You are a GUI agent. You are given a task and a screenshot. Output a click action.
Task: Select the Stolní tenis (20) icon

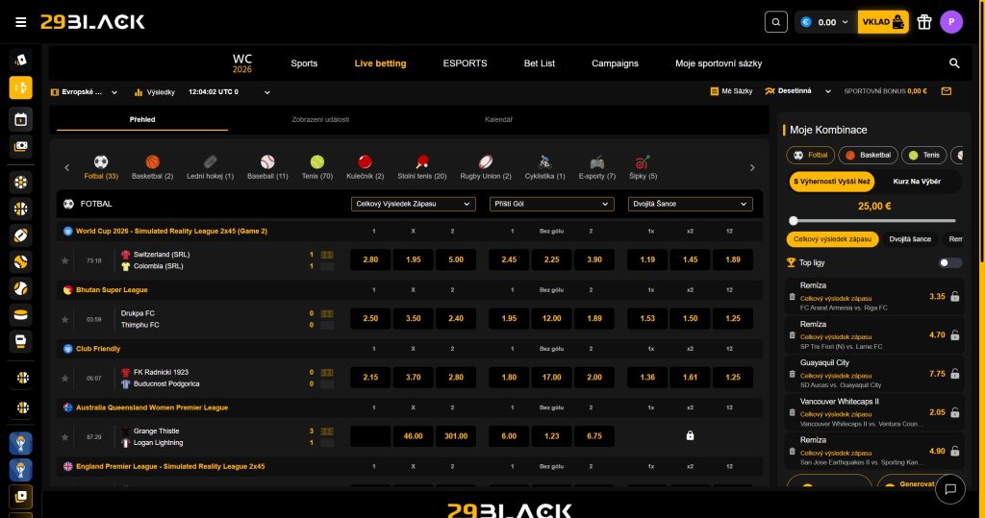pyautogui.click(x=422, y=167)
